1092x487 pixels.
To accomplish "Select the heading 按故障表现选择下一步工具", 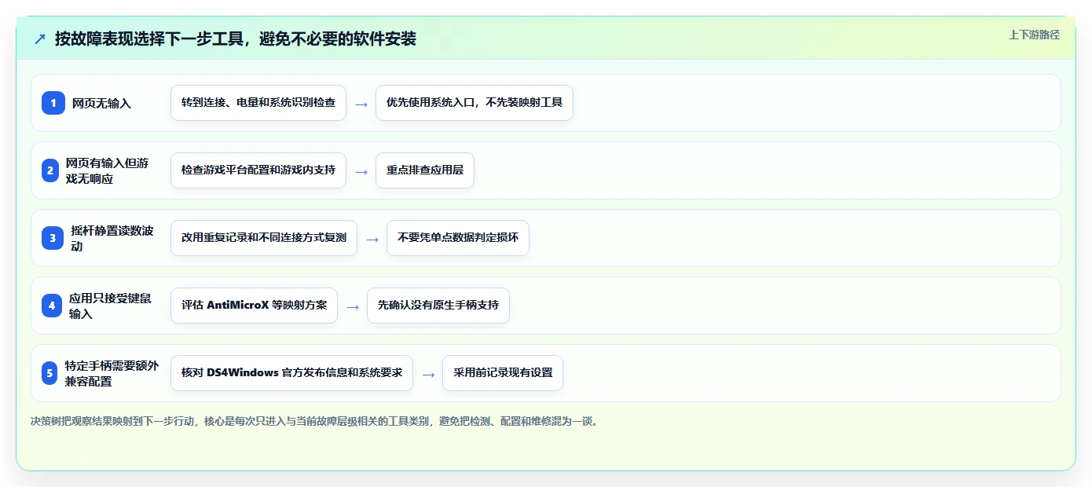I will click(x=235, y=38).
